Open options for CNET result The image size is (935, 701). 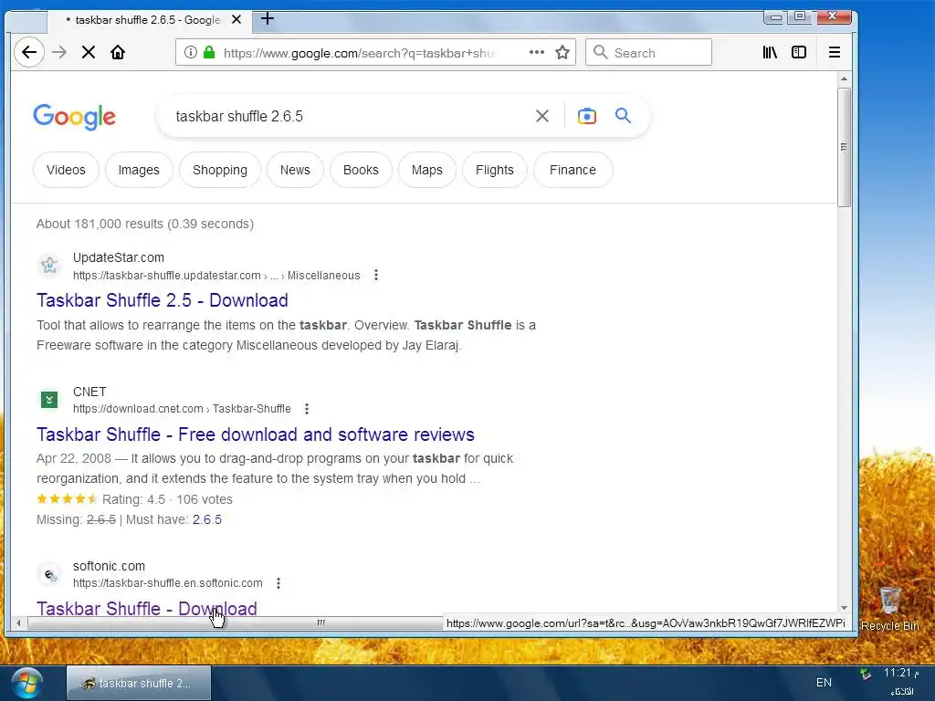(307, 409)
